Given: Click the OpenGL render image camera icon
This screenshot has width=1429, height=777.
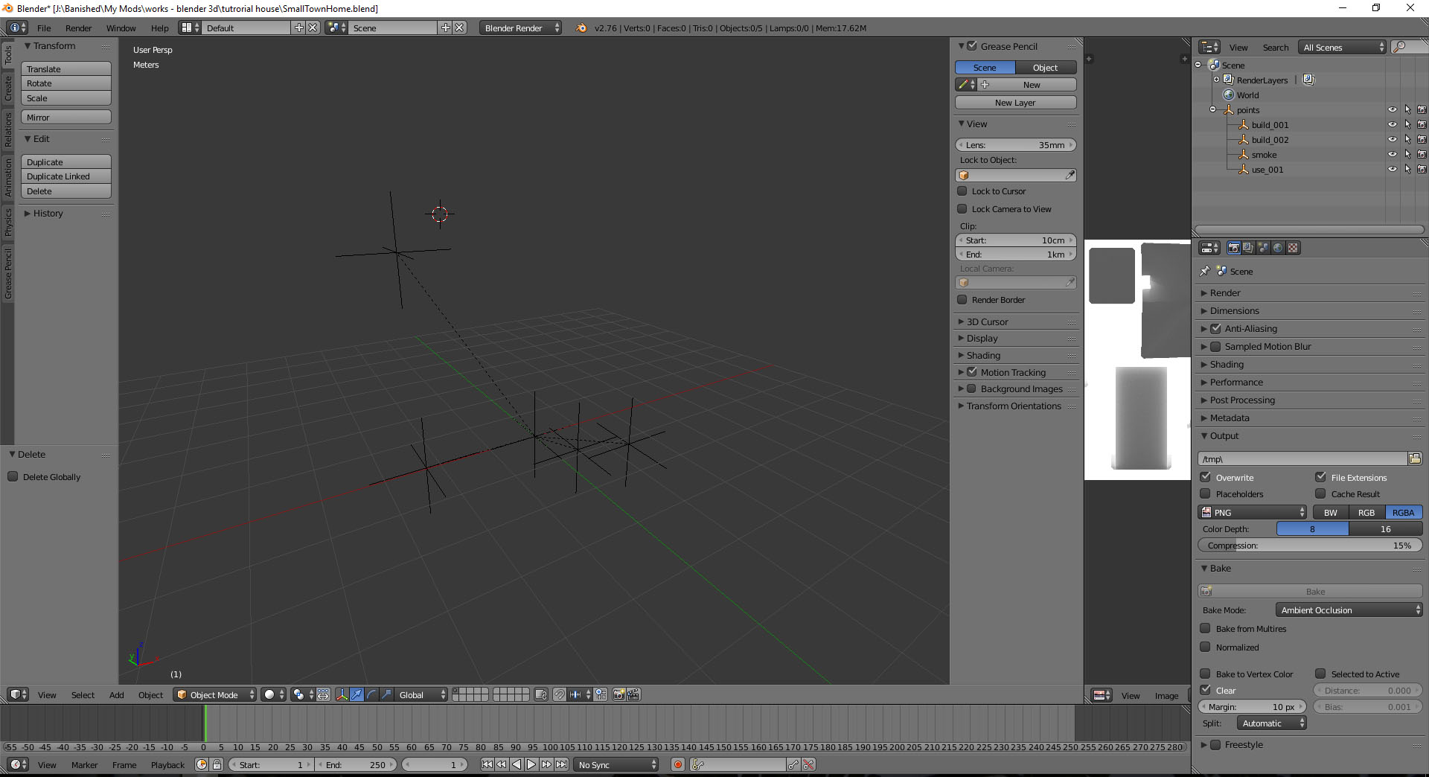Looking at the screenshot, I should coord(618,694).
